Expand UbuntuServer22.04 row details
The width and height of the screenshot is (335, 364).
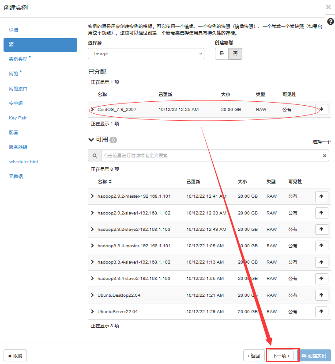[92, 311]
